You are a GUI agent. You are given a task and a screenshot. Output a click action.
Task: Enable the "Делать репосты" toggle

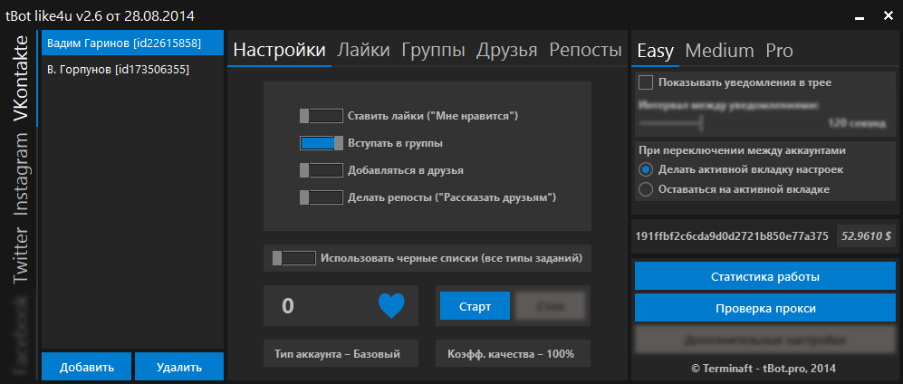pos(321,197)
